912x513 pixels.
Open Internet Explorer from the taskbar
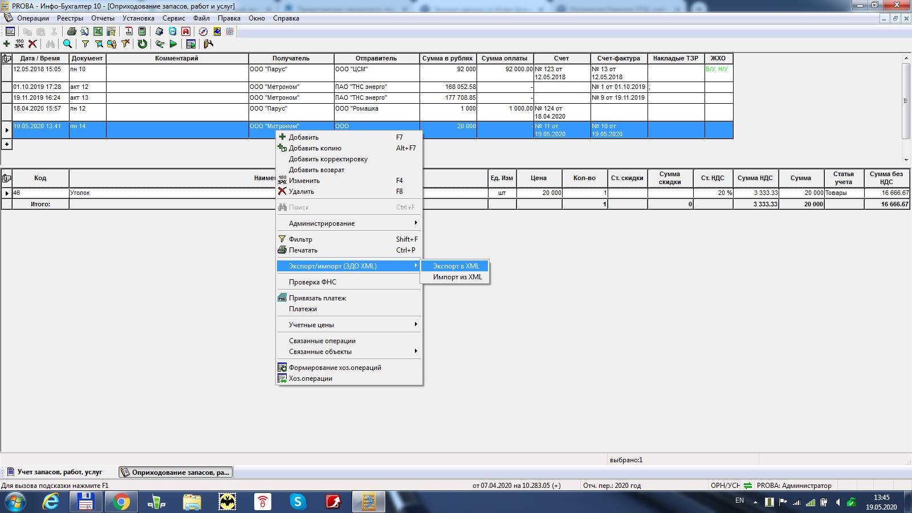click(x=51, y=502)
